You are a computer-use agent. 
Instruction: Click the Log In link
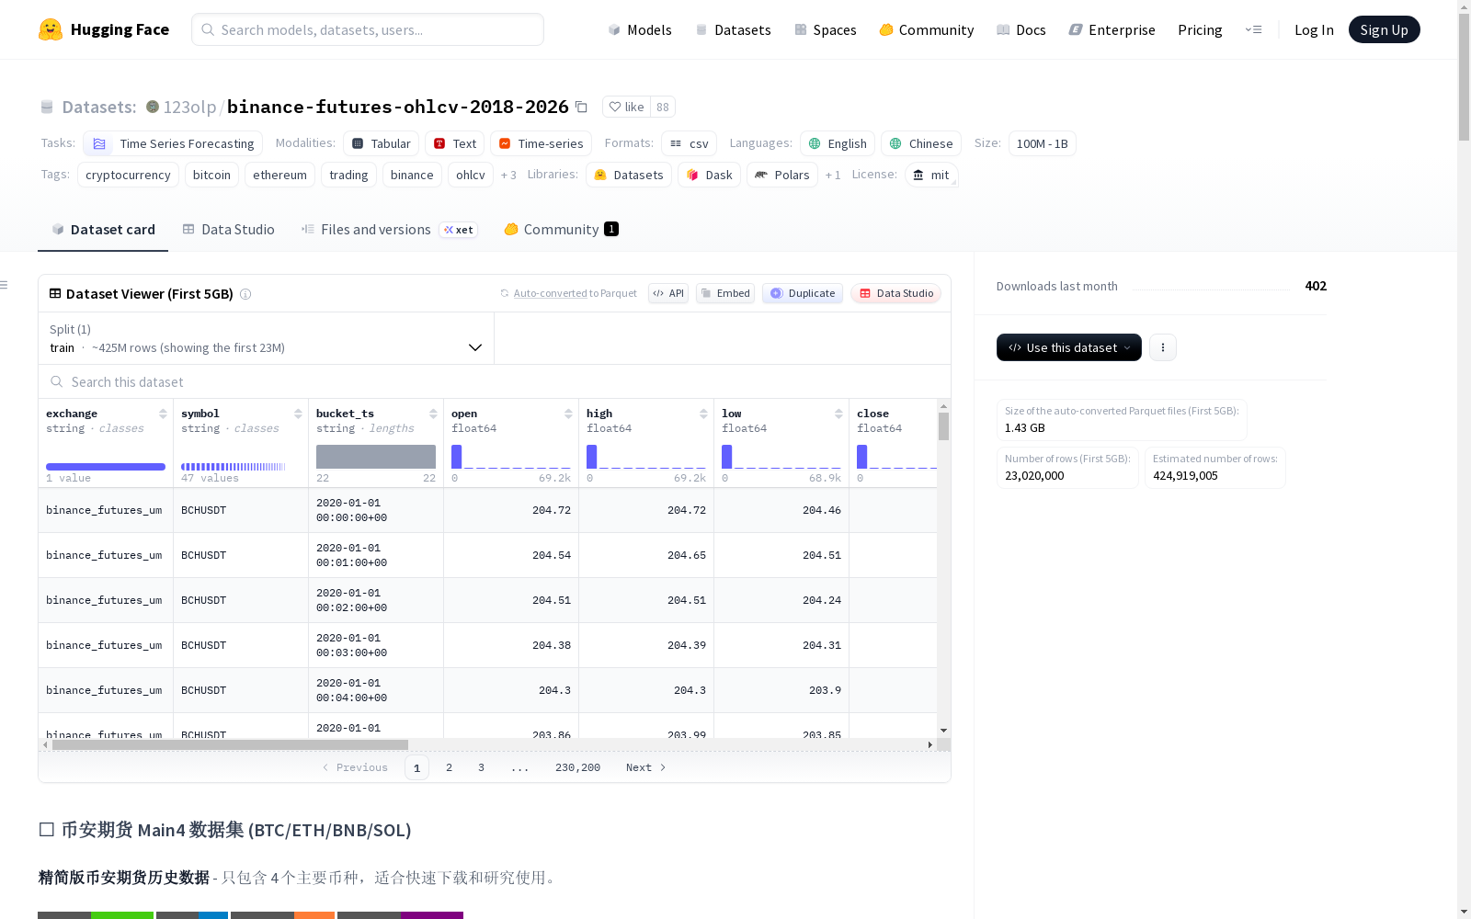pyautogui.click(x=1314, y=29)
